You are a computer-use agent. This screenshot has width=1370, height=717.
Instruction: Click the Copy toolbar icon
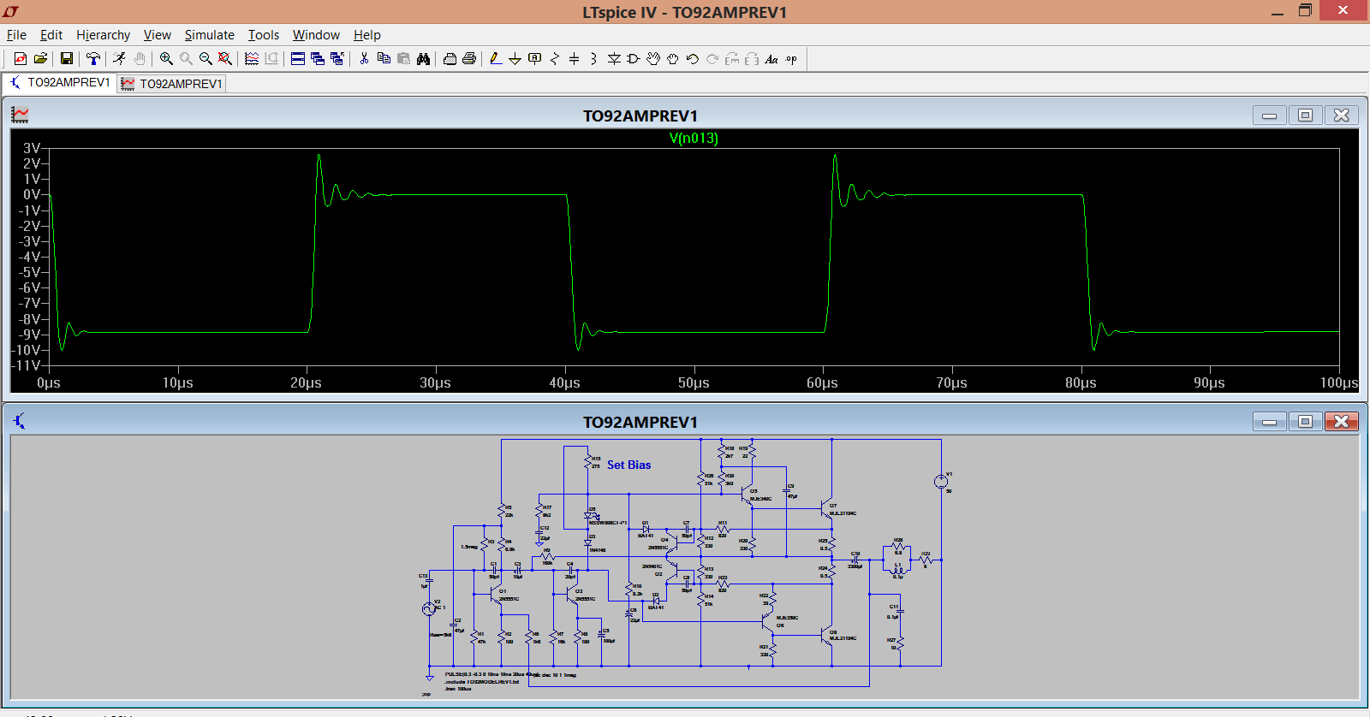pos(384,59)
